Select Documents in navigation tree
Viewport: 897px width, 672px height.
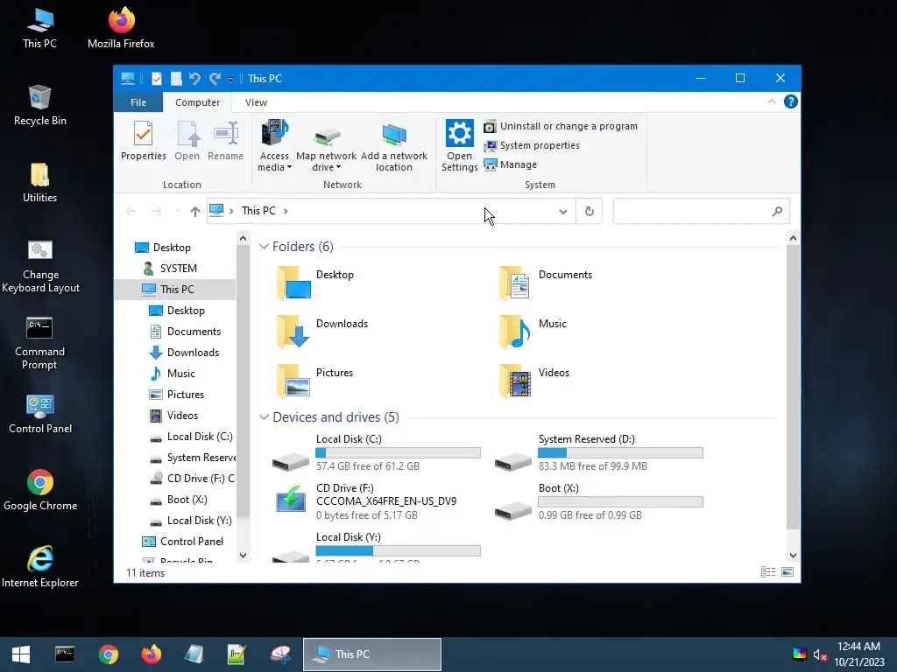click(x=194, y=332)
